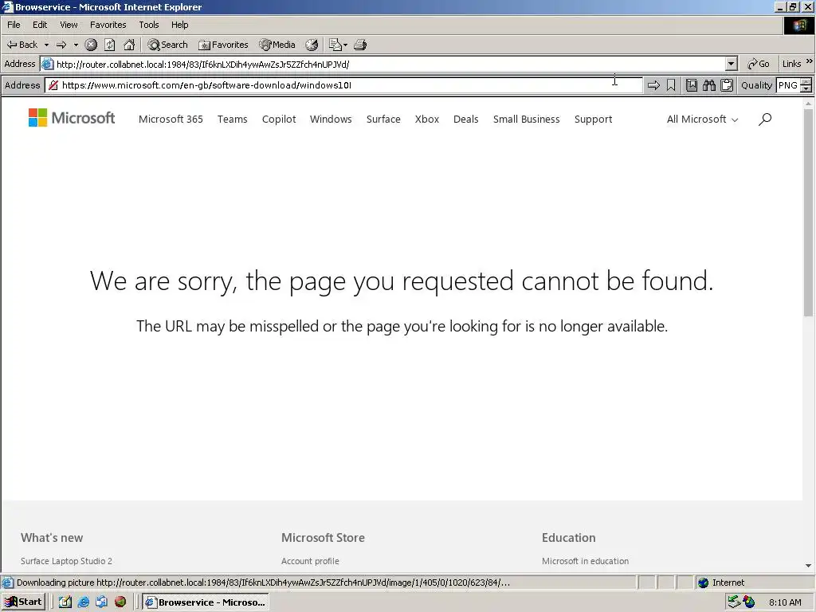Click the Show Desktop quick launch icon
This screenshot has width=816, height=612.
point(65,602)
